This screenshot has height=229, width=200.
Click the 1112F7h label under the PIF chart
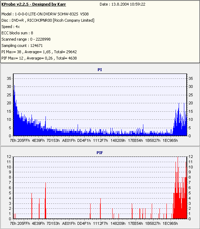pyautogui.click(x=100, y=223)
